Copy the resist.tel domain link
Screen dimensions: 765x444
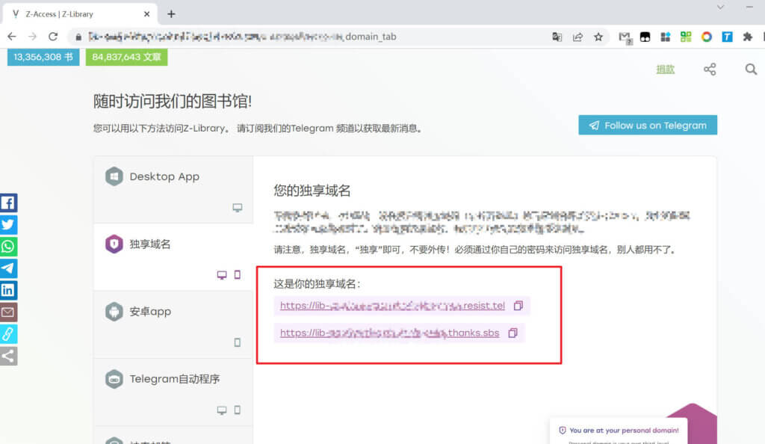click(x=518, y=306)
